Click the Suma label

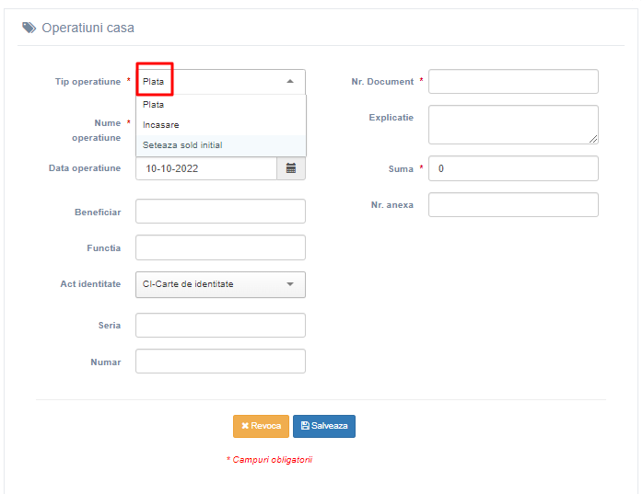[x=401, y=168]
